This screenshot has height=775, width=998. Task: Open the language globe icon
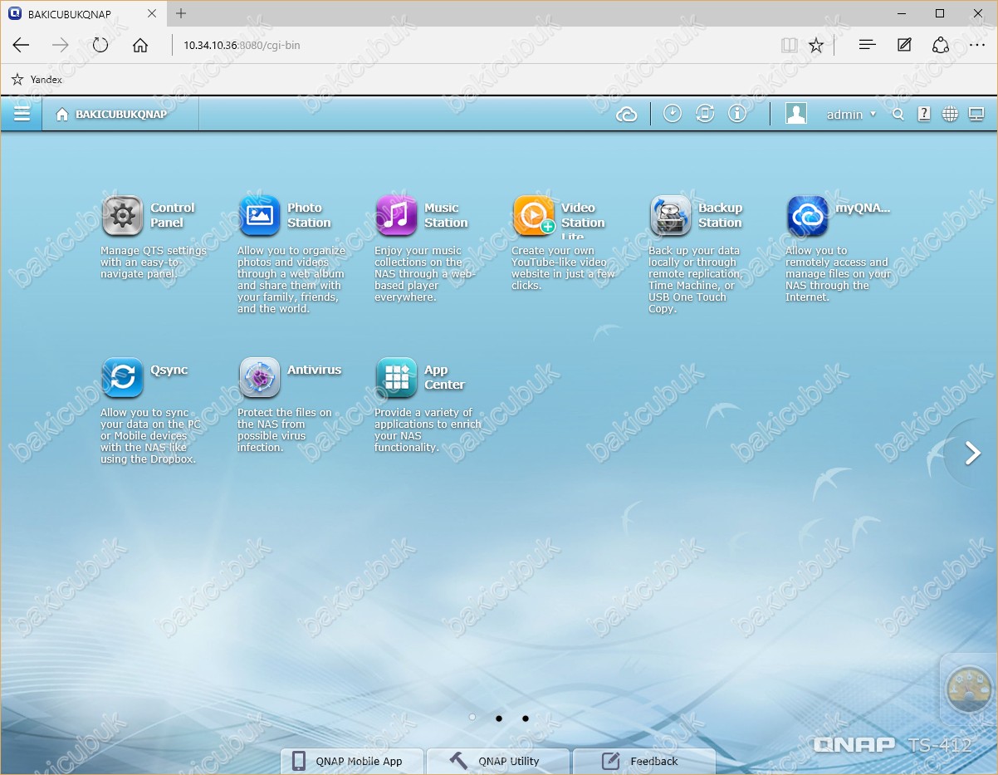pos(951,115)
